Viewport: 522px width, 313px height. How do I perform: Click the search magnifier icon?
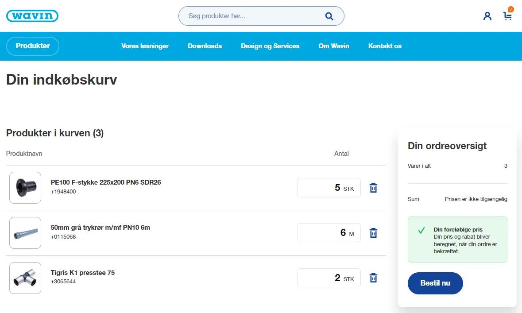(329, 16)
